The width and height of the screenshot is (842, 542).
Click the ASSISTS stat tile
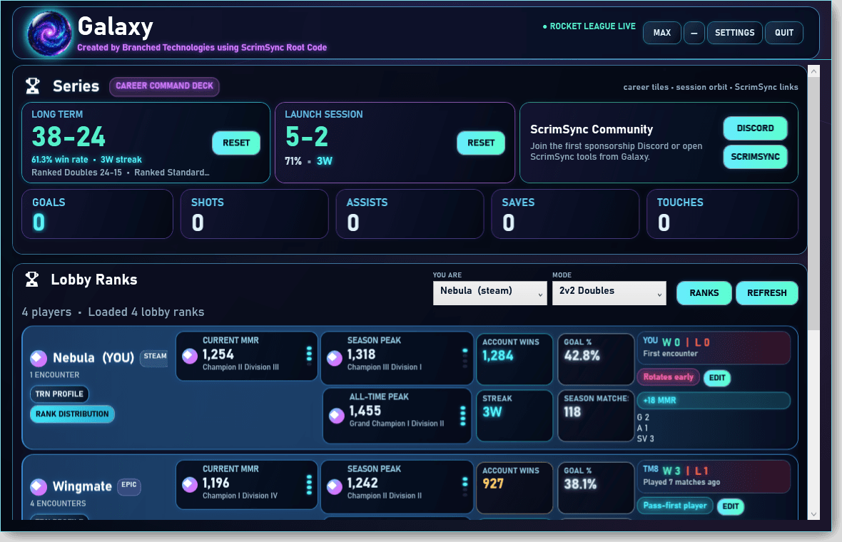coord(410,214)
